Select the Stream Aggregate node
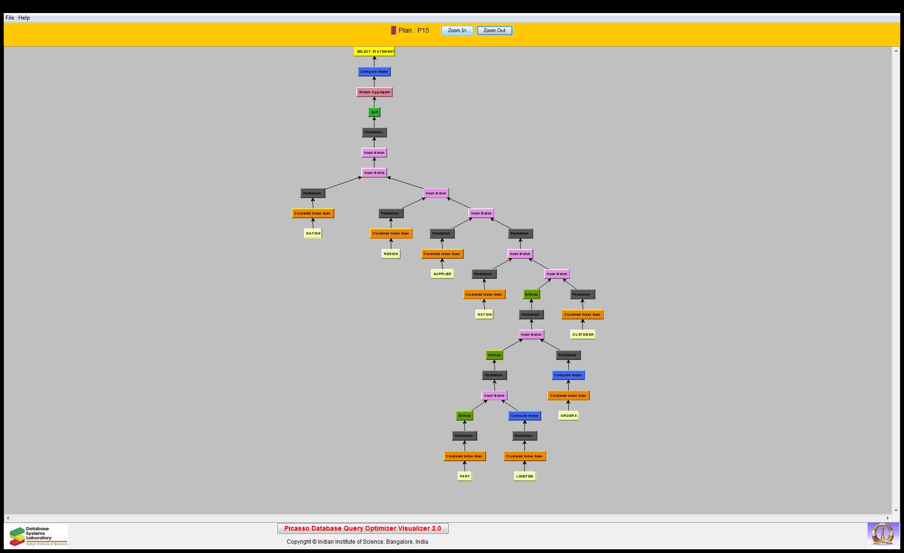This screenshot has height=553, width=904. 374,92
